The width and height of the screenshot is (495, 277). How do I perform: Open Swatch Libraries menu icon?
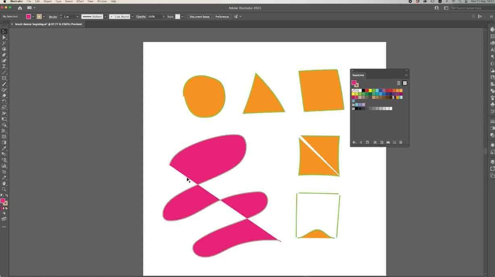click(x=354, y=142)
